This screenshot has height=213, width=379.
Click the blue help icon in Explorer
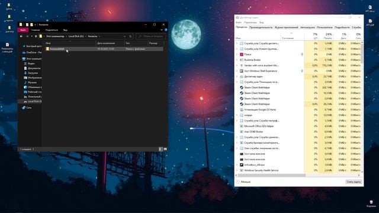pos(166,30)
